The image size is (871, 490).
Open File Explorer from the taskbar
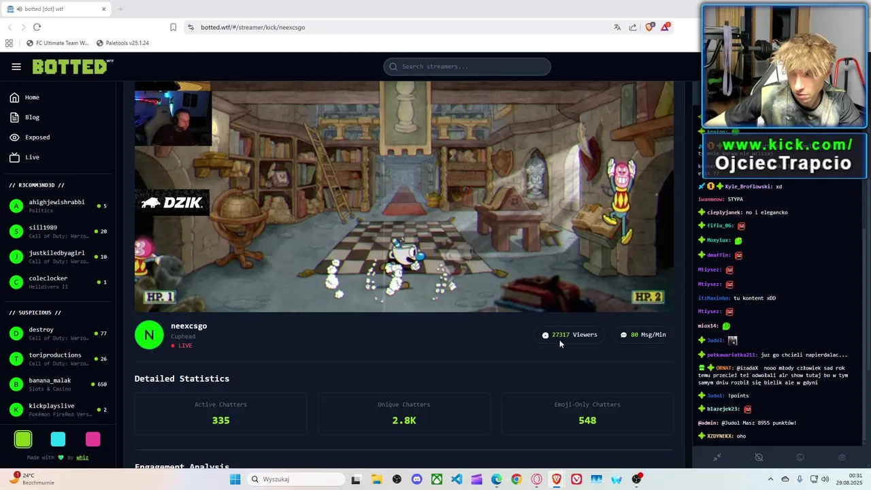[x=376, y=479]
